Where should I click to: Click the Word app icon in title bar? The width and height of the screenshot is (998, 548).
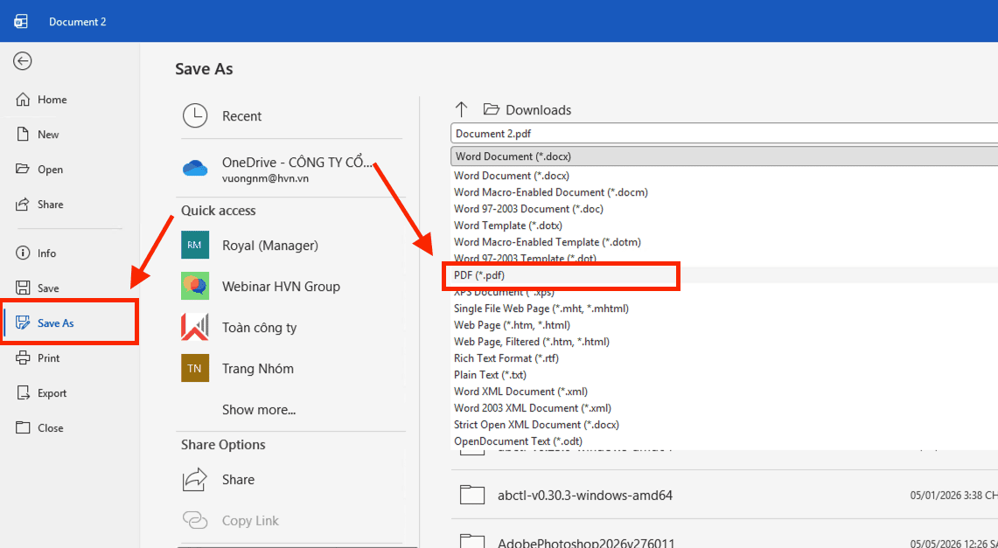coord(21,22)
